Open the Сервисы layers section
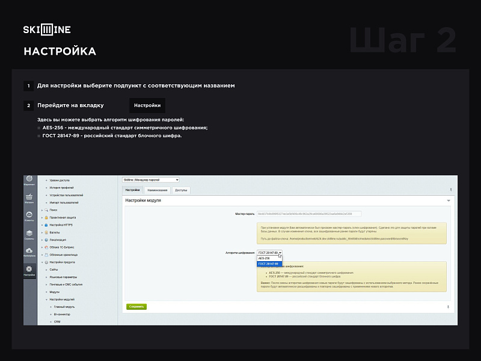The height and width of the screenshot is (361, 481). coord(29,235)
